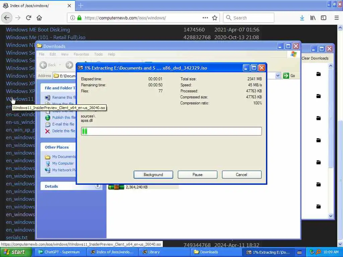Open second folder icon in Library list

[319, 96]
